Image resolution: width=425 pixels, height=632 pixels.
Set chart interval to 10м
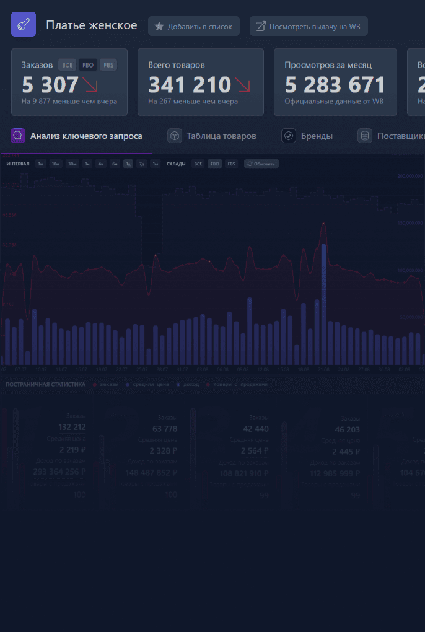click(x=56, y=164)
